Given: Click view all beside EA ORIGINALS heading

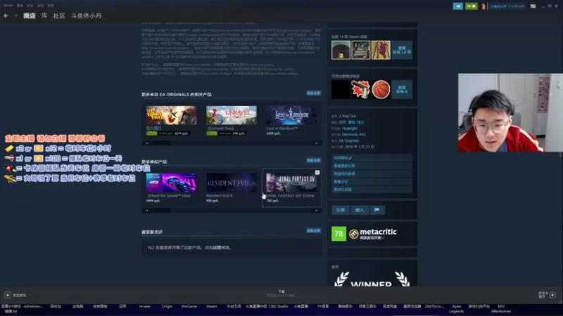Looking at the screenshot, I should [313, 93].
